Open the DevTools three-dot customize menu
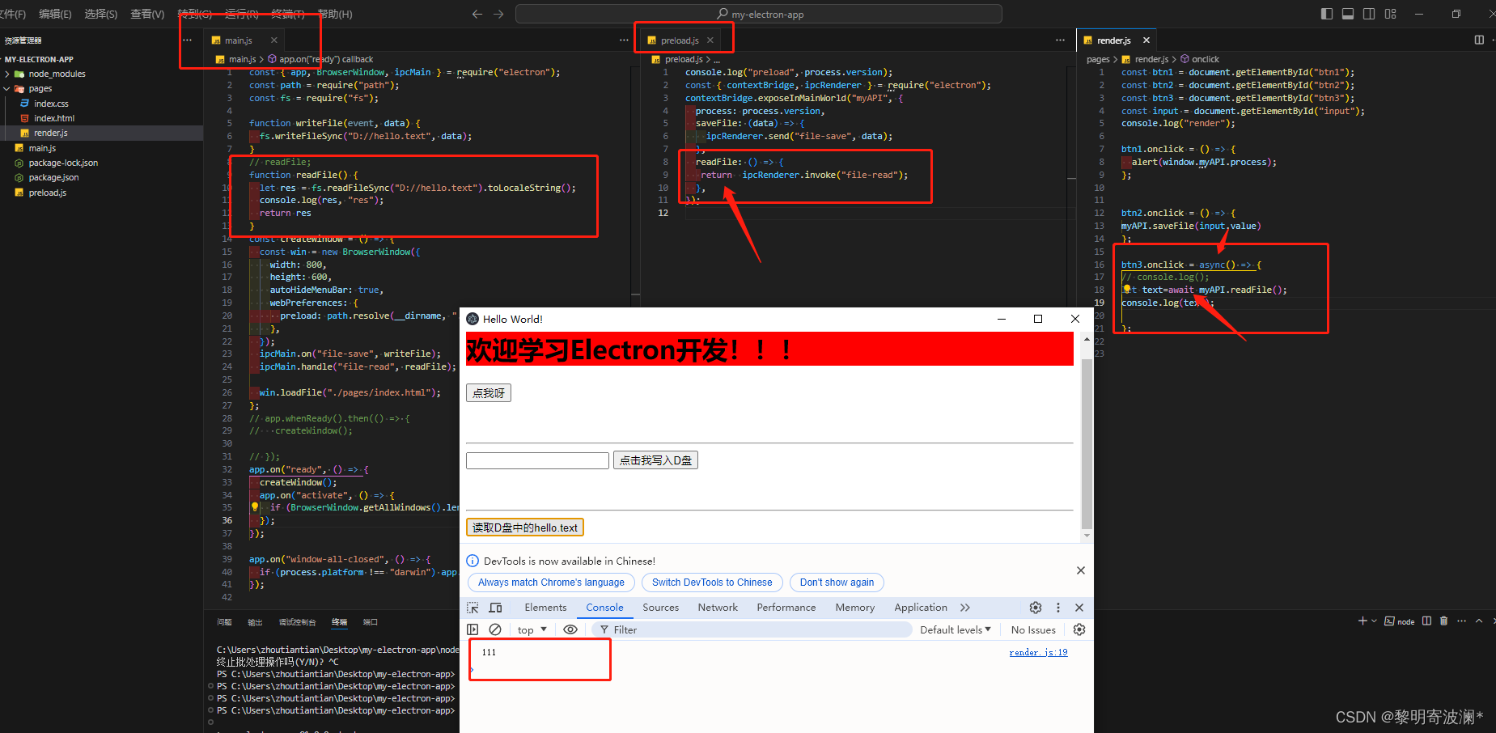 [1058, 608]
